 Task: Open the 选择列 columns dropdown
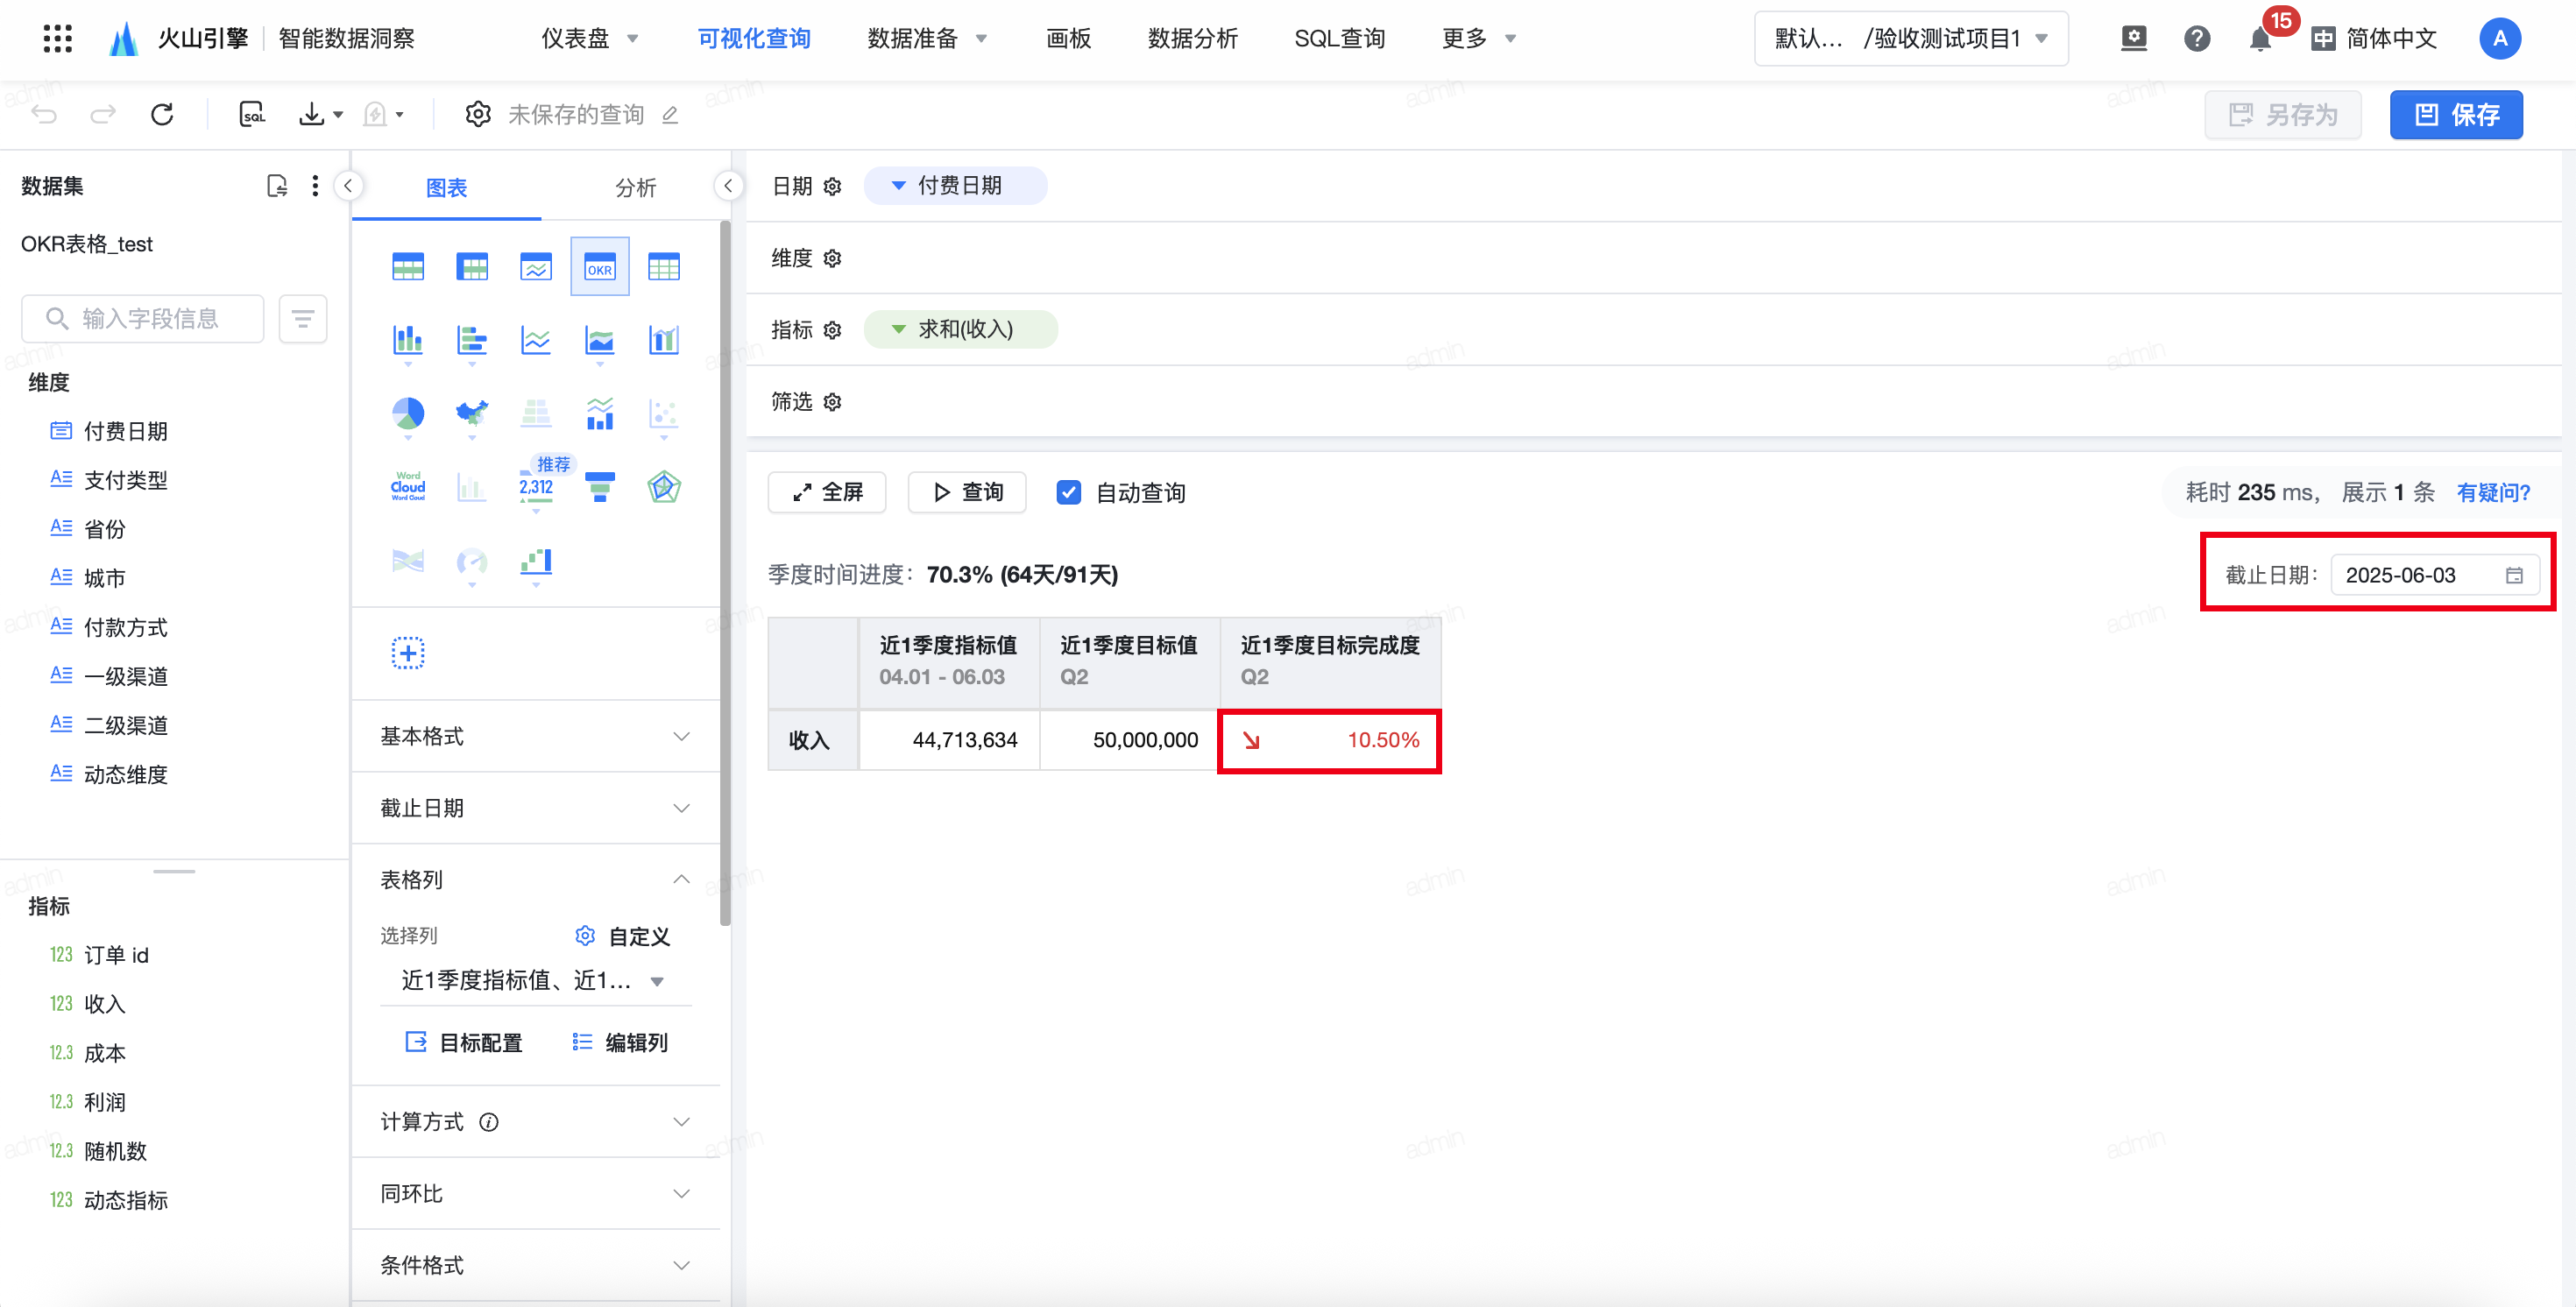[536, 981]
